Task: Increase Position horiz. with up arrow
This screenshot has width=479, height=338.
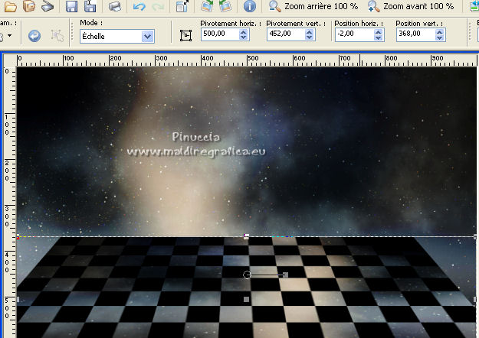Action: 378,31
